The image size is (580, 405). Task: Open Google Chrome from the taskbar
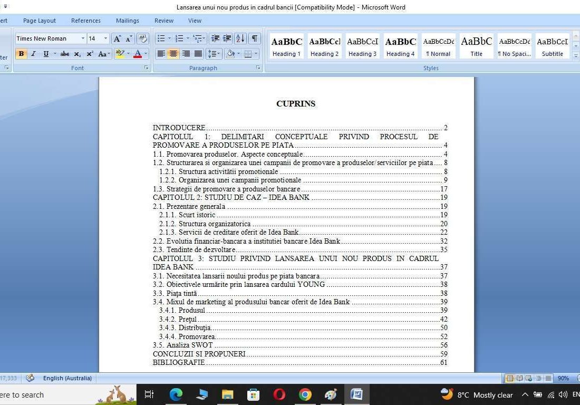305,394
